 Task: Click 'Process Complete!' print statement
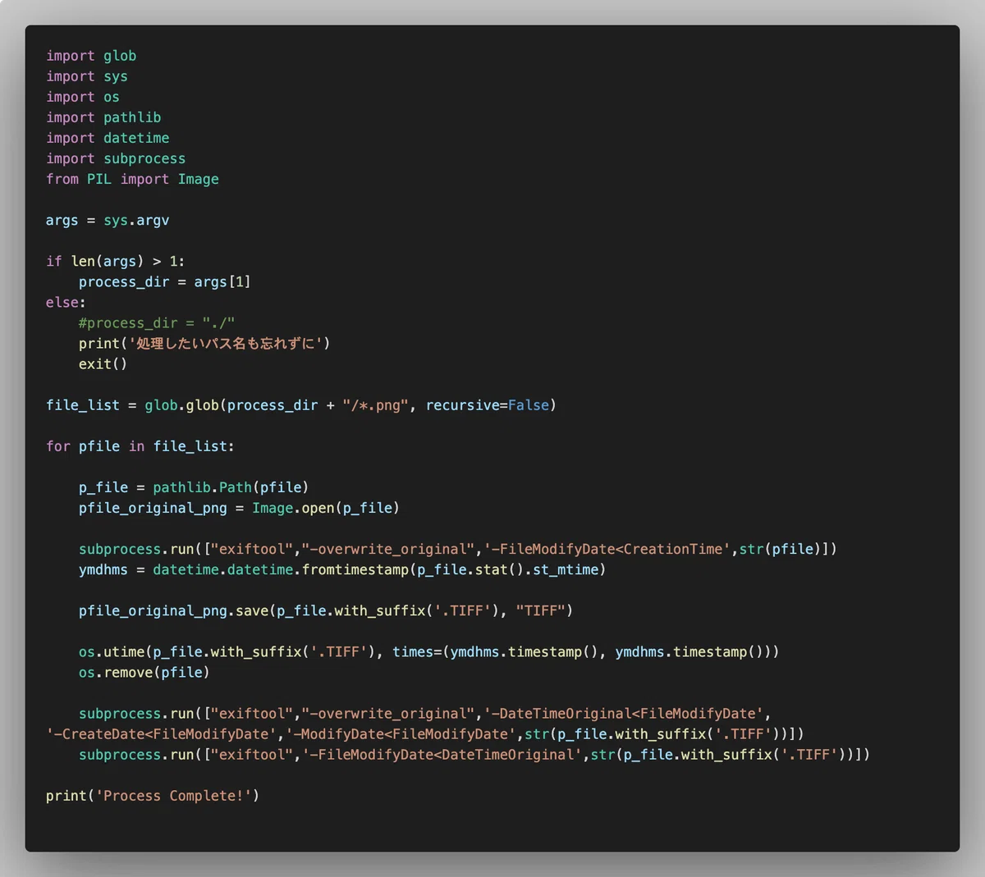(x=153, y=795)
